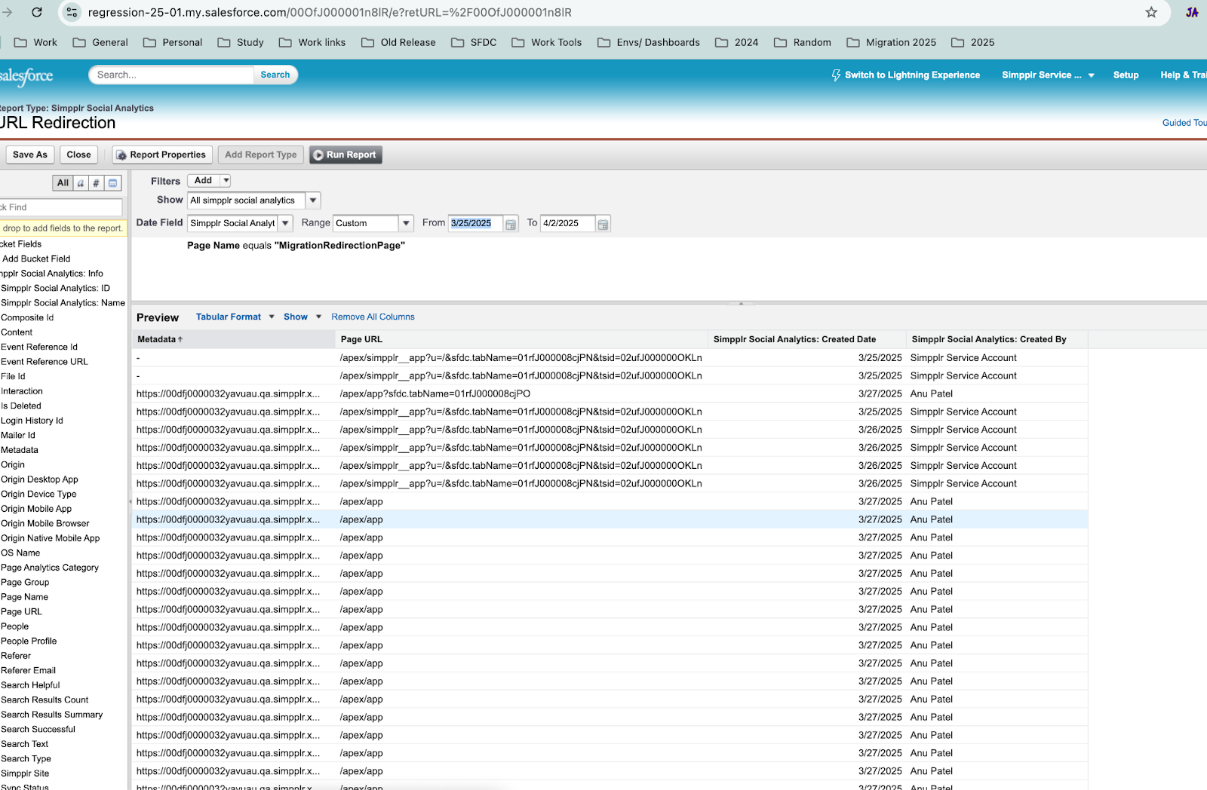1207x790 pixels.
Task: Click the Created By column header
Action: [x=997, y=339]
